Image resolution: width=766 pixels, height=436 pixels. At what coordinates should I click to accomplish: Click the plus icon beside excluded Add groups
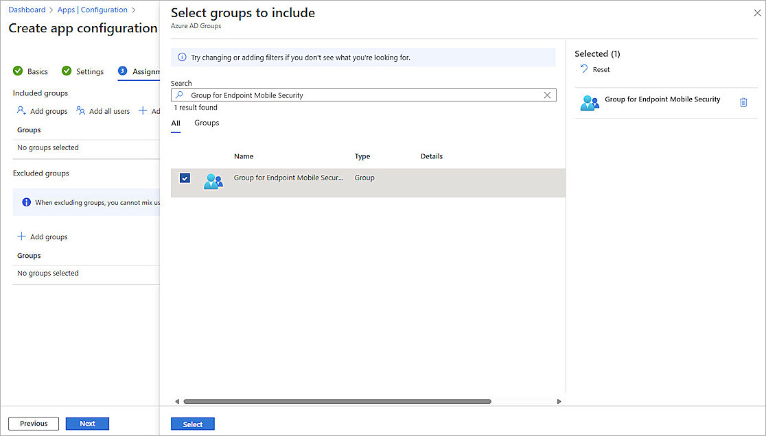tap(21, 236)
